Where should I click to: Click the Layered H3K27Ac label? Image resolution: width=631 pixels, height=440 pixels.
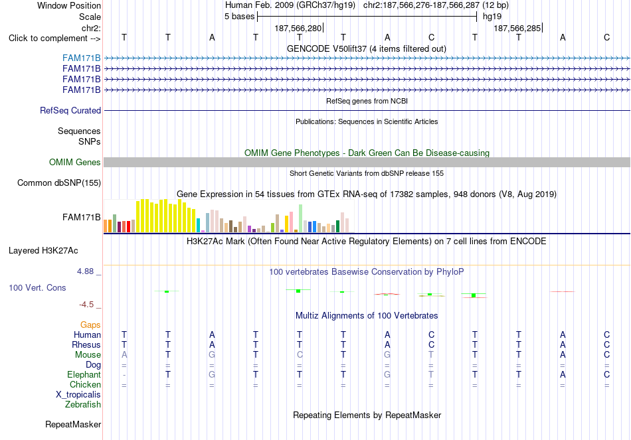click(x=43, y=251)
